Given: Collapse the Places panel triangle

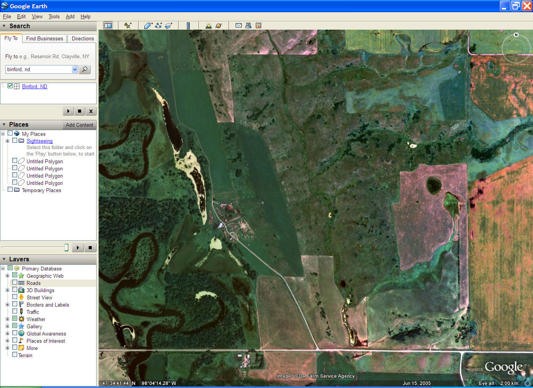Looking at the screenshot, I should pyautogui.click(x=4, y=124).
